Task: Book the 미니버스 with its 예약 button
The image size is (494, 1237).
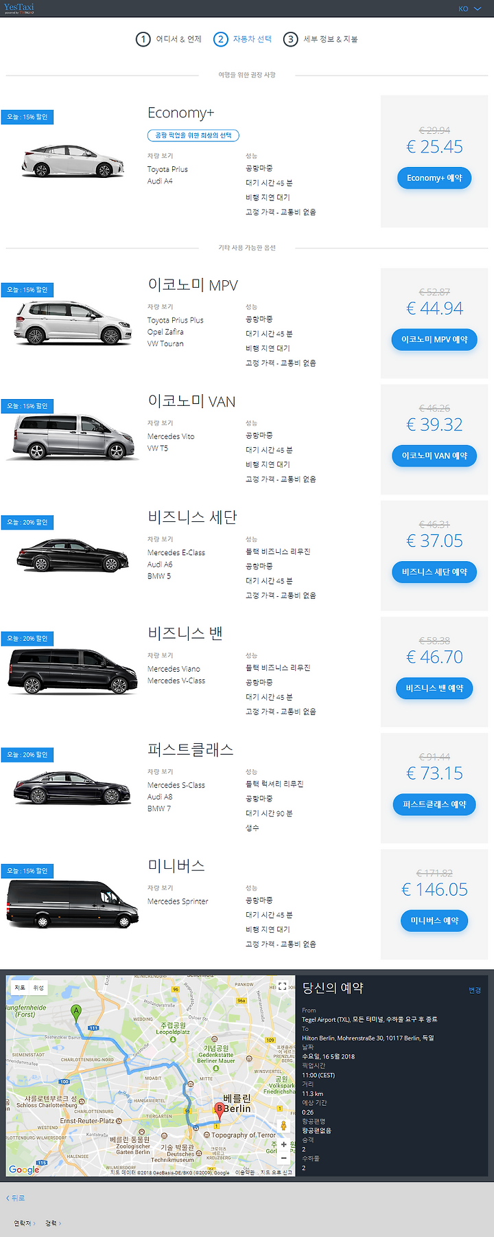Action: (434, 920)
